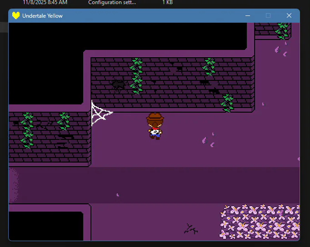This screenshot has height=247, width=310.
Task: Maximize the Undertale Yellow window
Action: click(x=268, y=15)
